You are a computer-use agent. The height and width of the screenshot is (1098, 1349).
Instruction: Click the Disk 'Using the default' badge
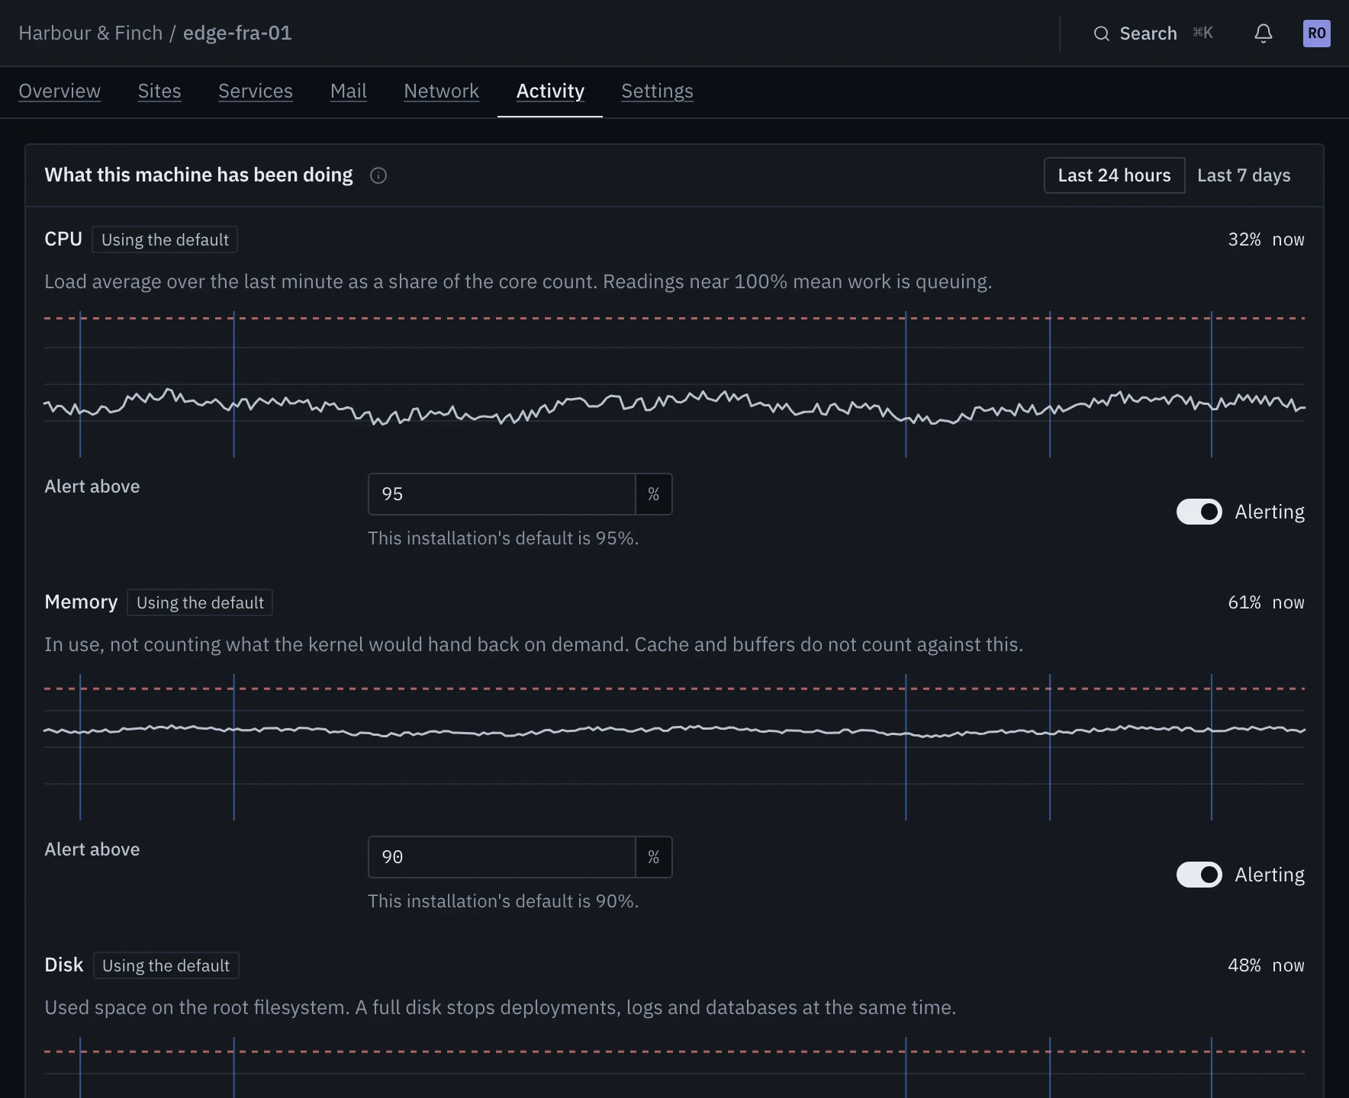pyautogui.click(x=166, y=965)
